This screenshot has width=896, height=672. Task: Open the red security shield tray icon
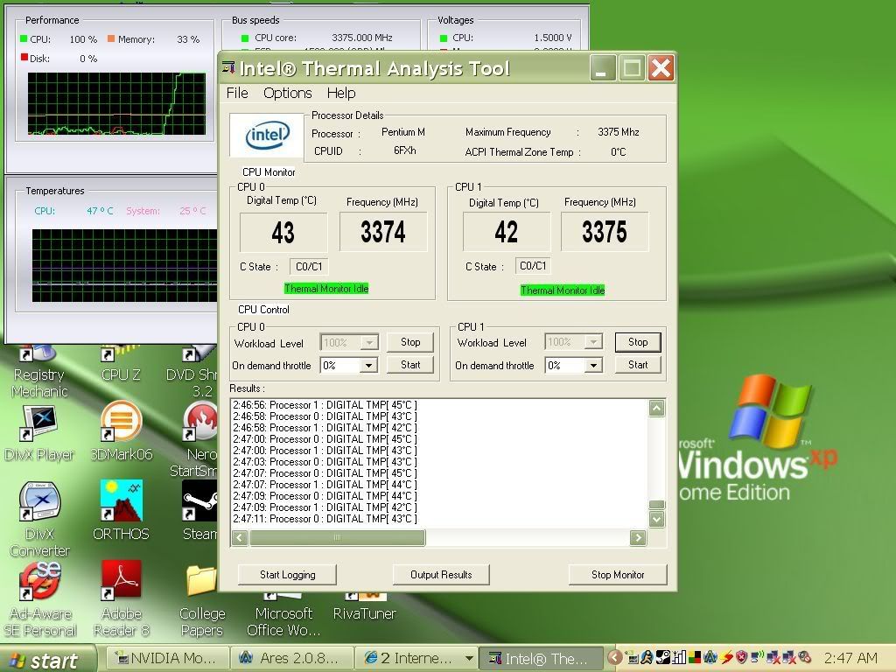[742, 658]
